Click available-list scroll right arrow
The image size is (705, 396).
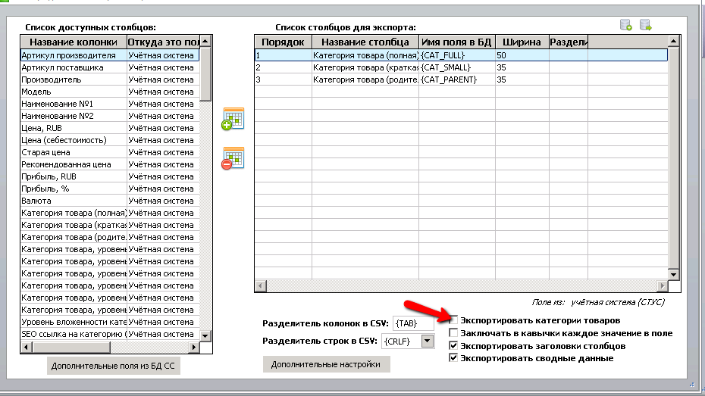click(194, 347)
